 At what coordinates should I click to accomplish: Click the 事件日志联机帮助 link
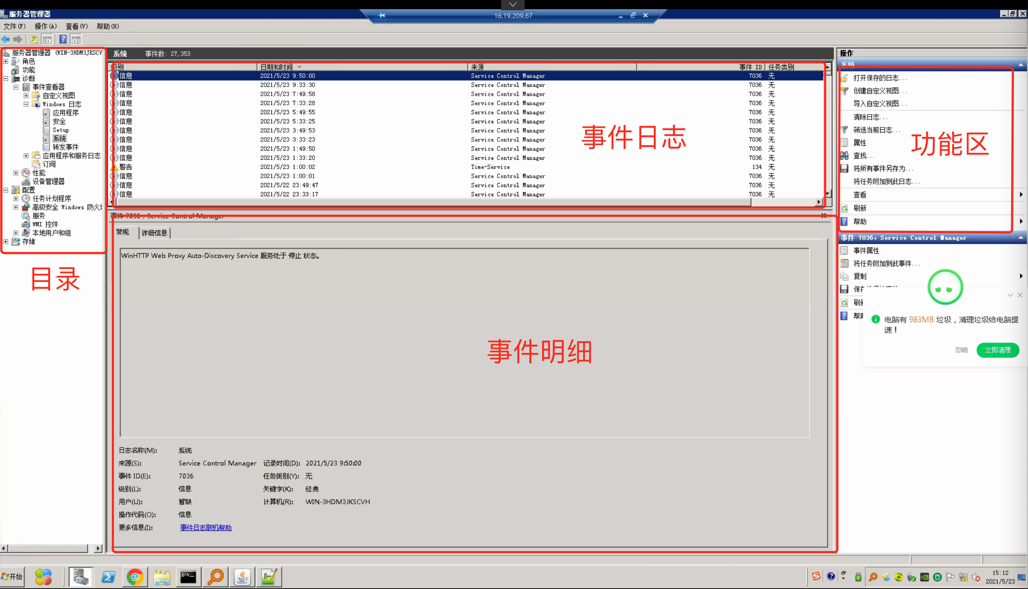point(205,528)
